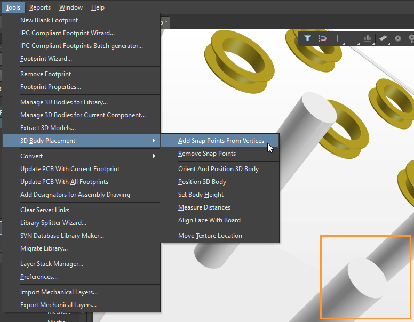Click the align objects bar icon

coord(368,38)
